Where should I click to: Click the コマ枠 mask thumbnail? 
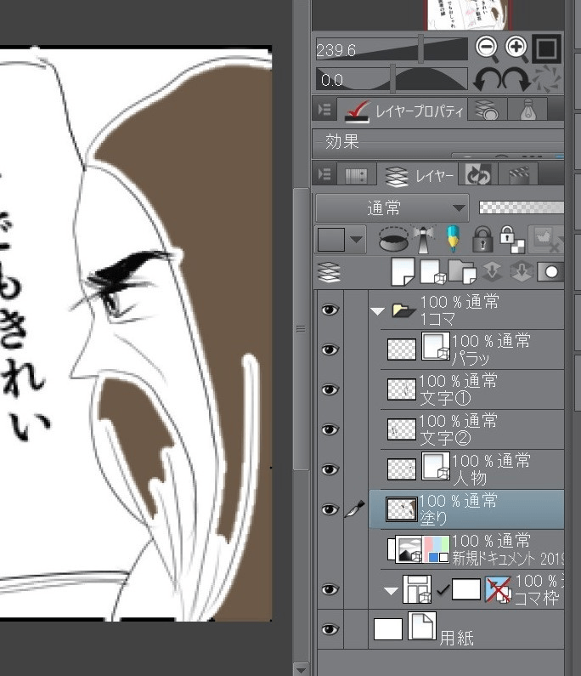point(466,589)
